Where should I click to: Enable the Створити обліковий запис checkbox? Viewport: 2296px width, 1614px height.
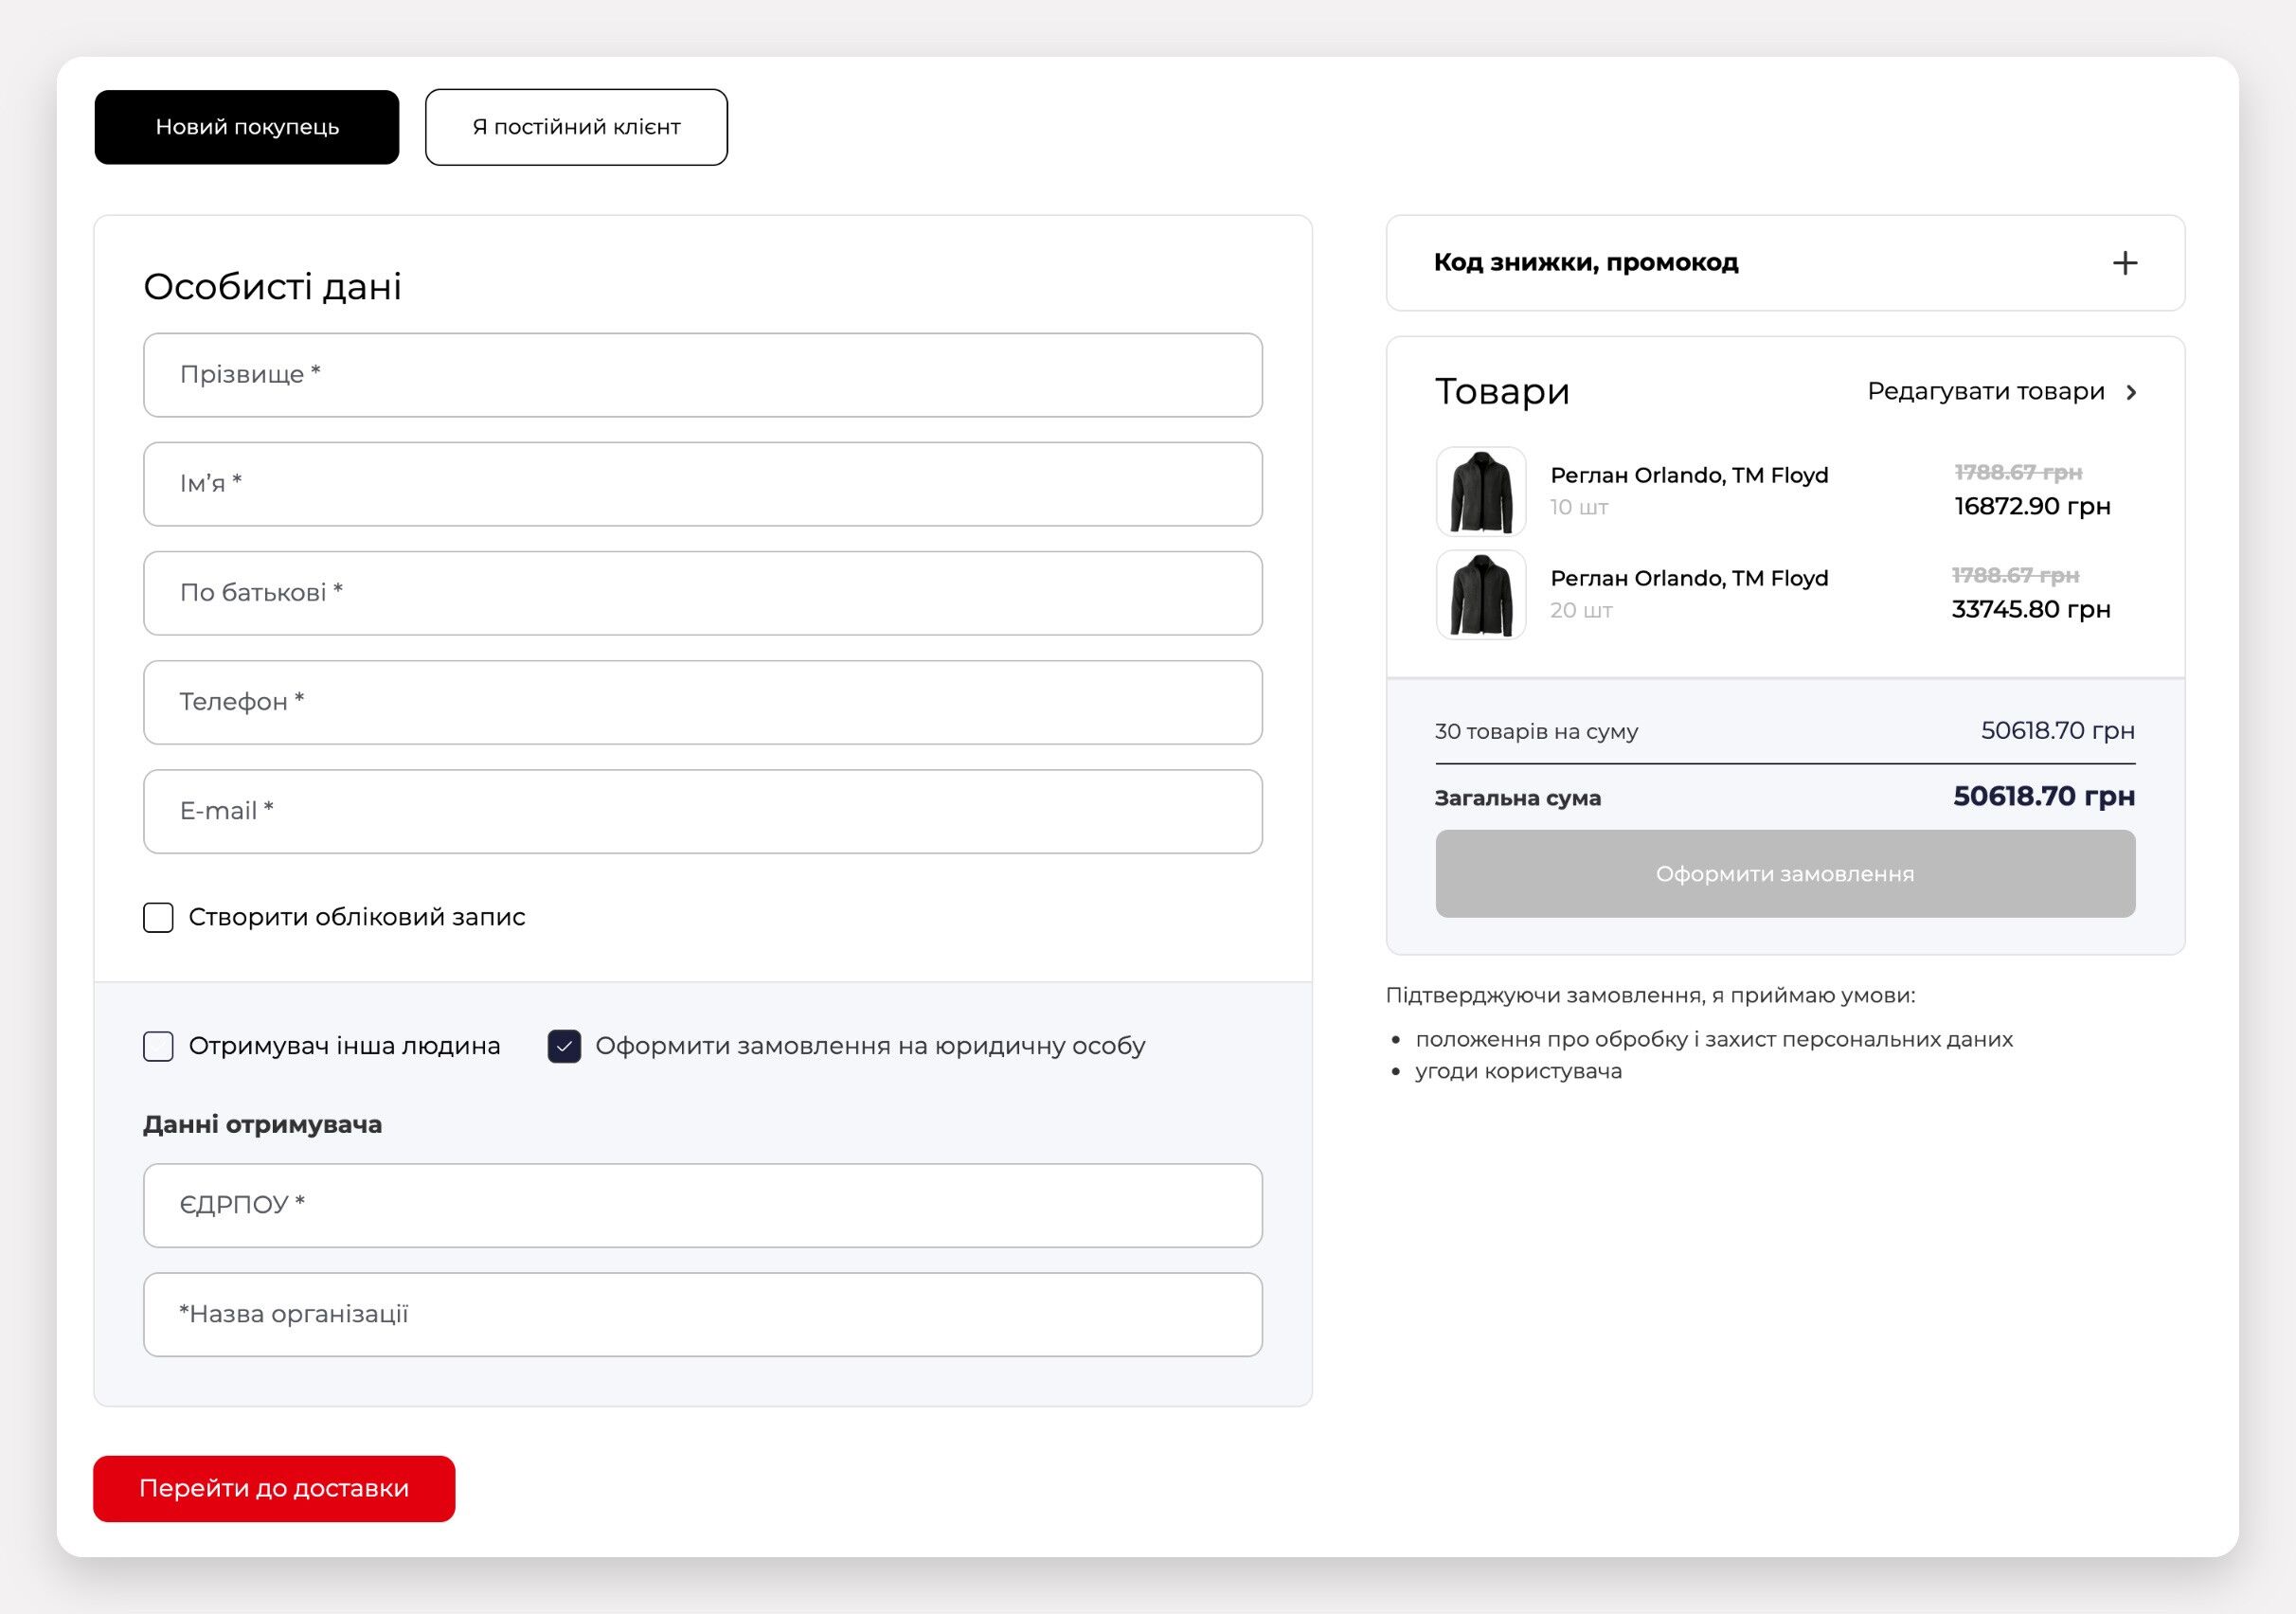click(x=158, y=917)
